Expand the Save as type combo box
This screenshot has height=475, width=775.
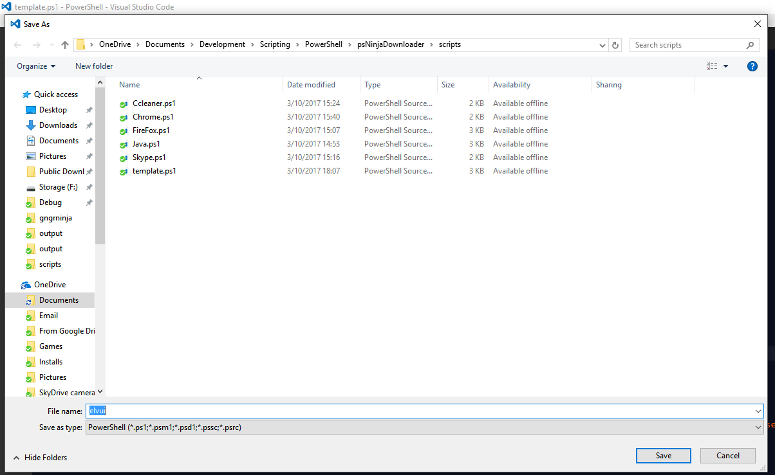tap(758, 427)
